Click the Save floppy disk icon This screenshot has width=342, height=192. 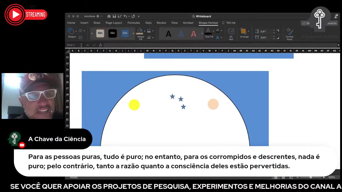point(114,16)
